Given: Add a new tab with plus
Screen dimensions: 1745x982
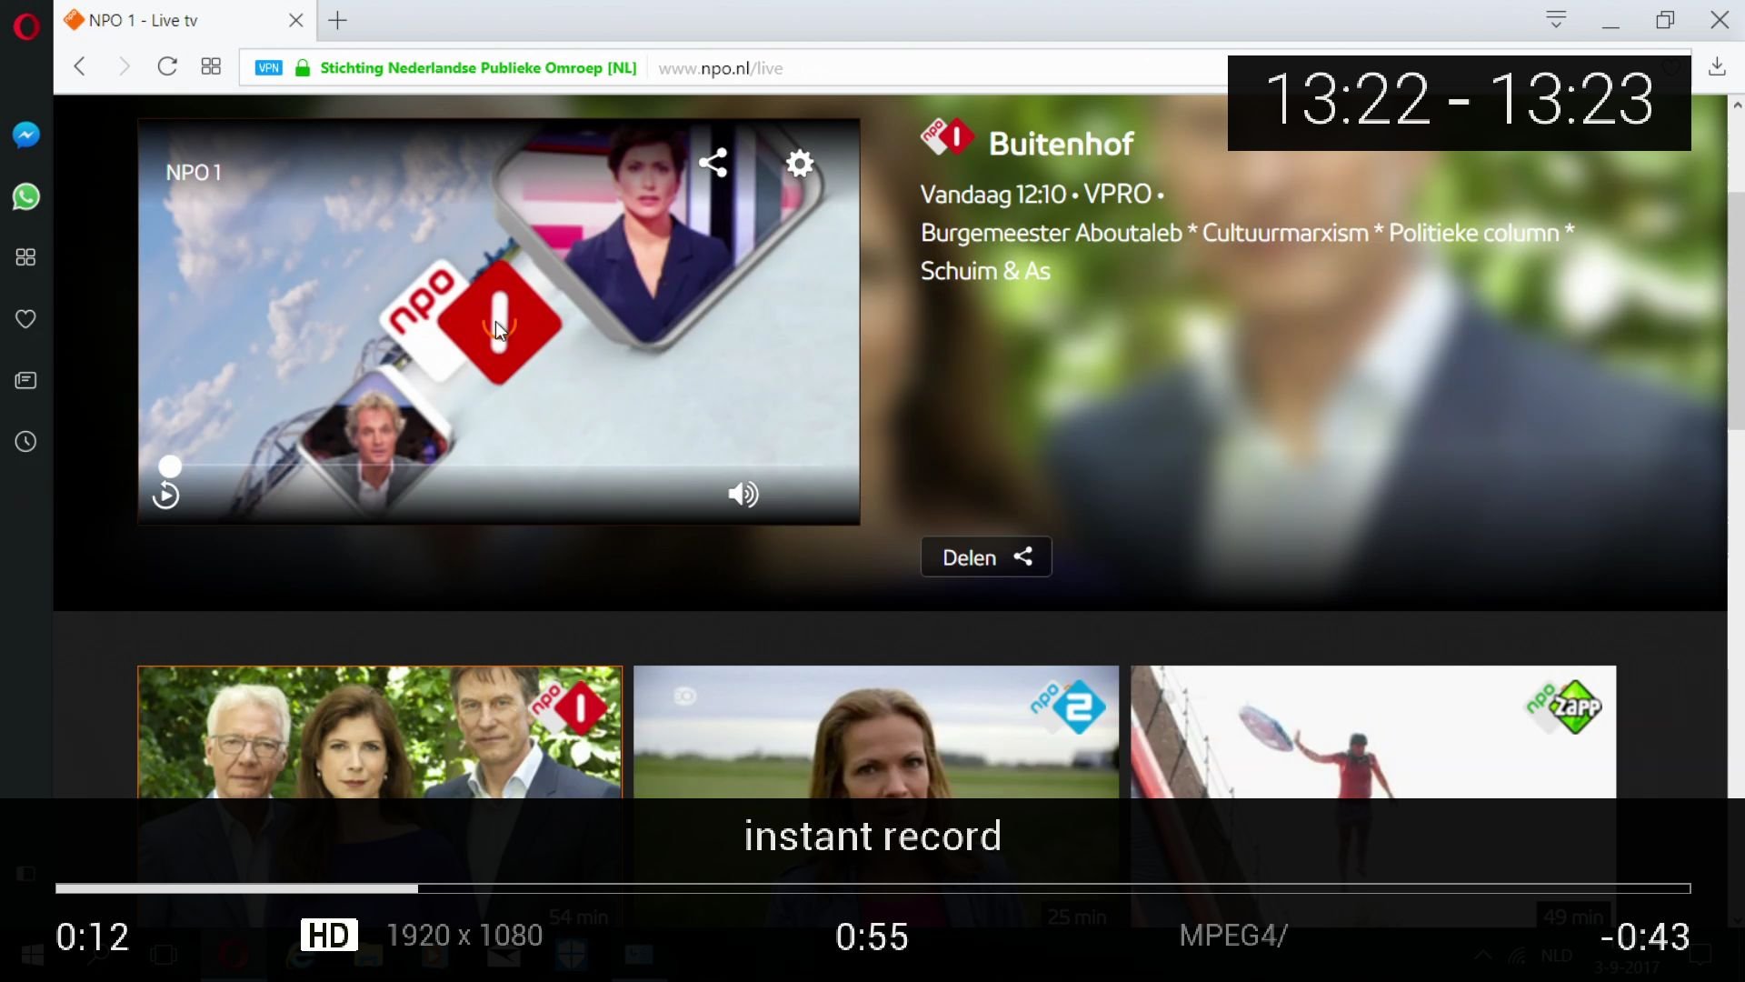Looking at the screenshot, I should (338, 20).
